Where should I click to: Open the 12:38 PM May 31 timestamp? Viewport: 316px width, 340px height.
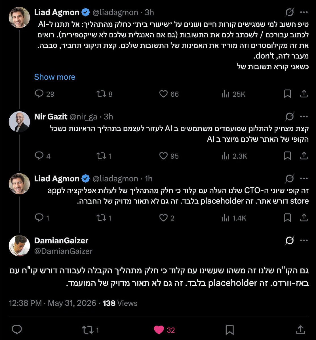[x=52, y=303]
